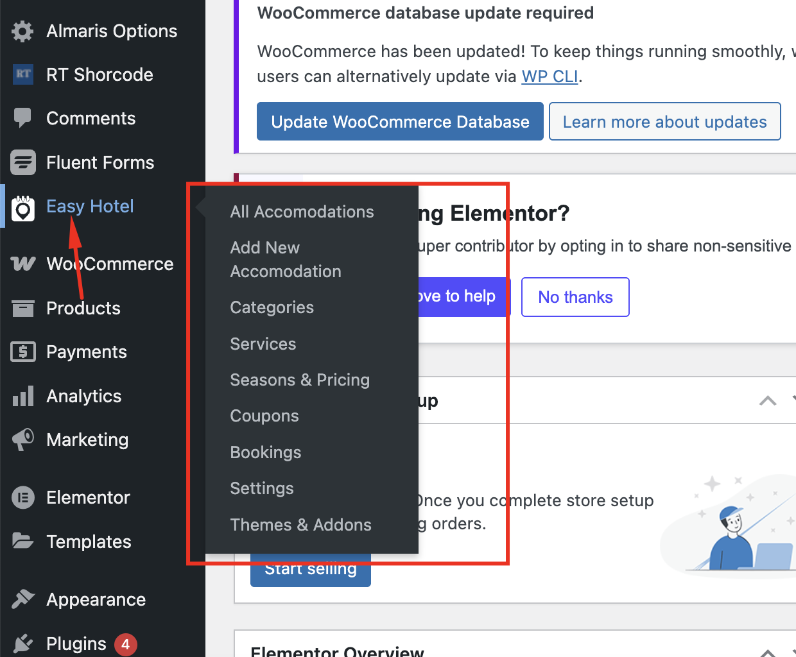Click the Start selling button
796x657 pixels.
pos(311,569)
